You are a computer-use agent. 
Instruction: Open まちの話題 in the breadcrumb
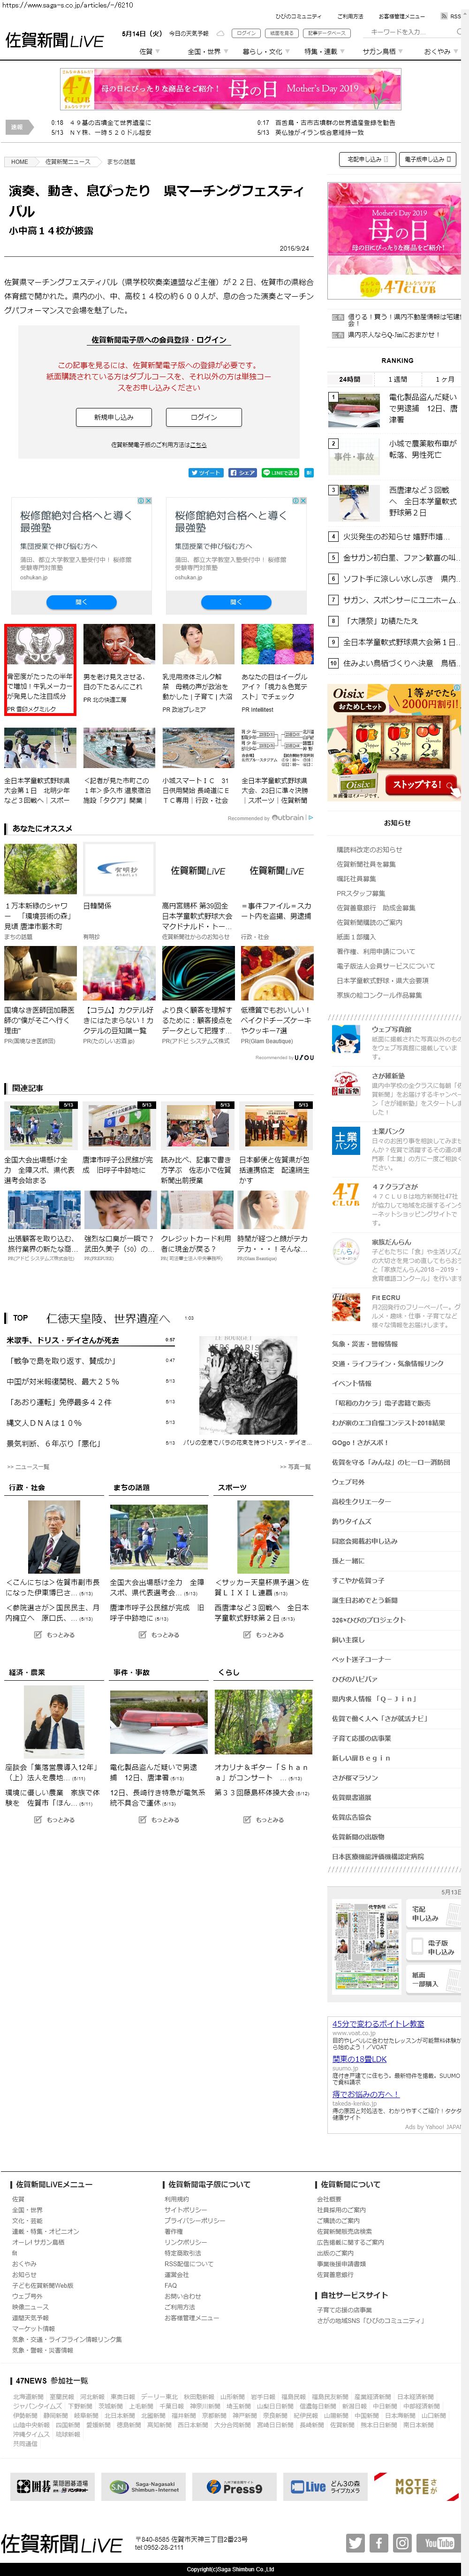coord(121,161)
